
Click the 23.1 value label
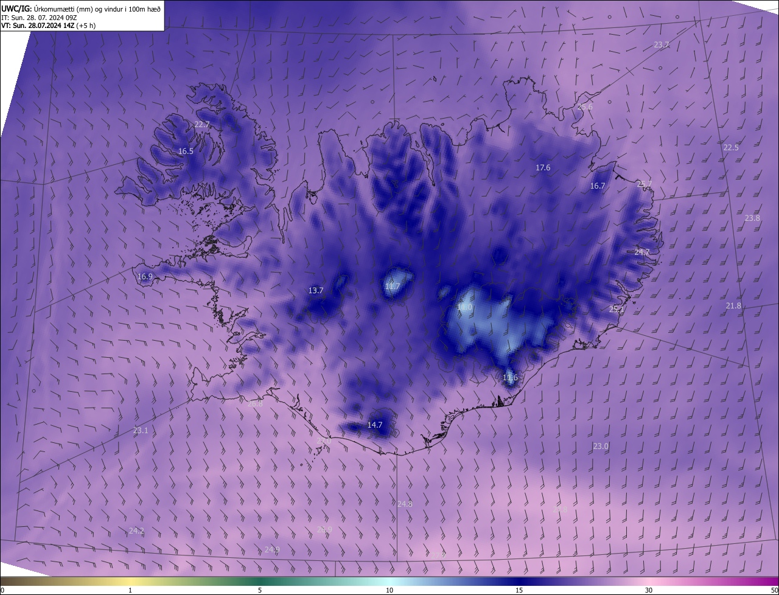(x=141, y=430)
